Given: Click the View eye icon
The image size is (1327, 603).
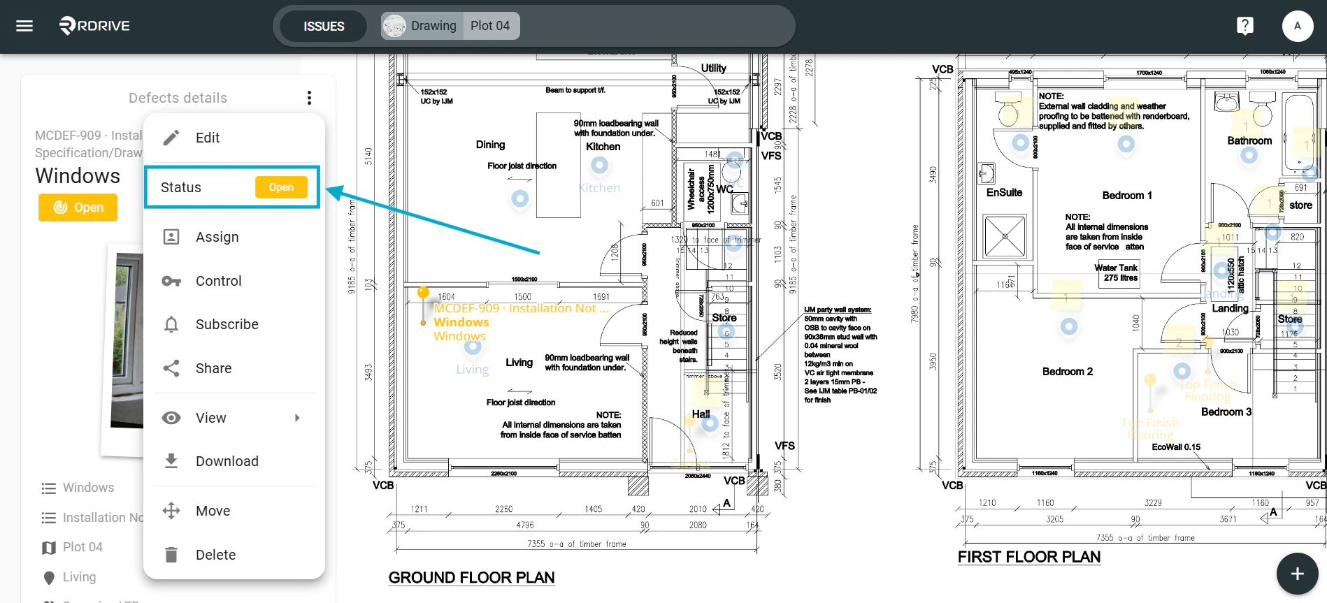Looking at the screenshot, I should tap(171, 418).
